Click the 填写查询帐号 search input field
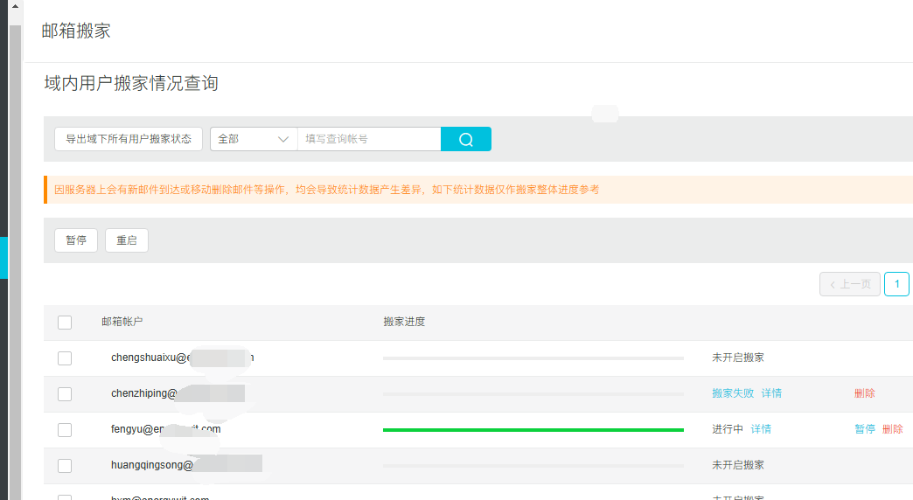The image size is (913, 500). (368, 139)
